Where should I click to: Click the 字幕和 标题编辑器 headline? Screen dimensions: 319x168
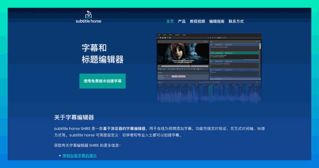102,54
